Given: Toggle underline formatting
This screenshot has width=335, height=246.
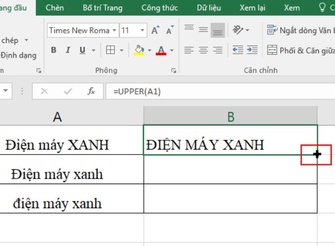Looking at the screenshot, I should pyautogui.click(x=81, y=50).
